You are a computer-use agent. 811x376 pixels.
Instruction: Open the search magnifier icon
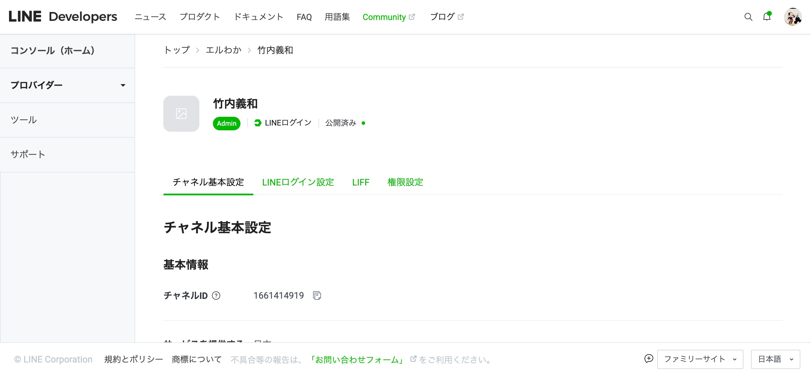[748, 17]
